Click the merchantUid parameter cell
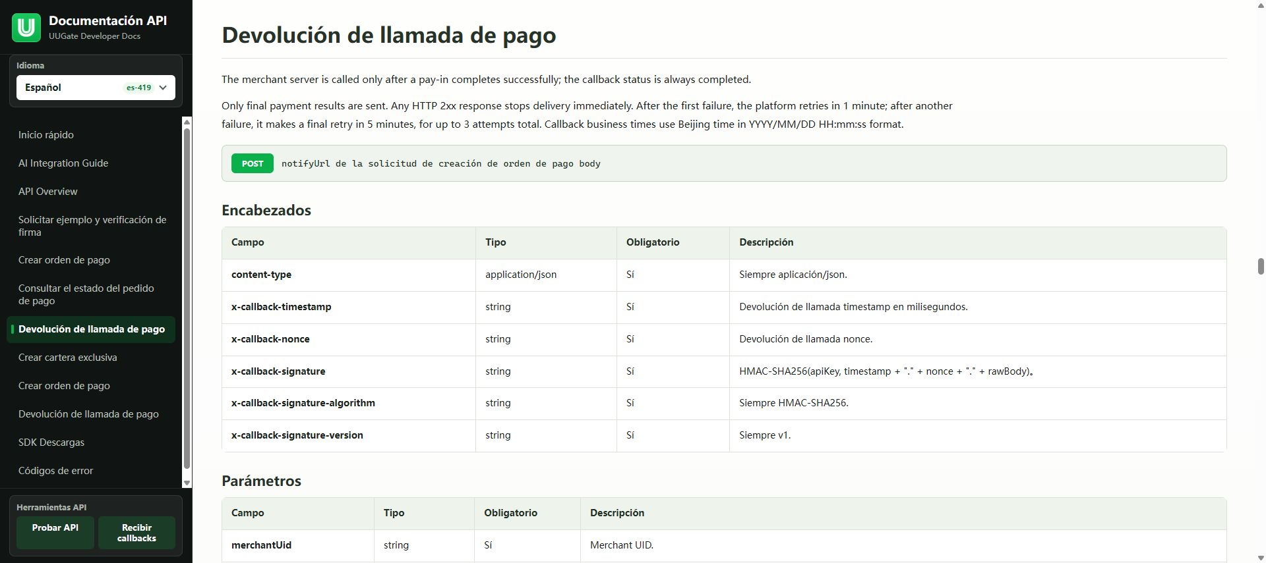The image size is (1266, 563). pos(298,545)
